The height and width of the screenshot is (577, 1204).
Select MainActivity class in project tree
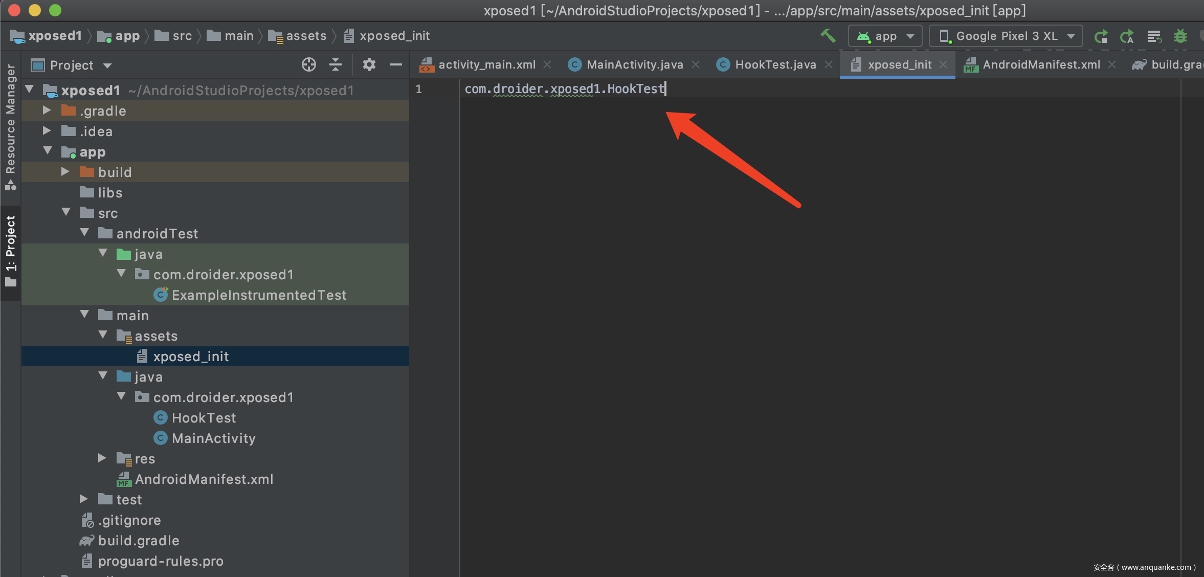[x=213, y=438]
